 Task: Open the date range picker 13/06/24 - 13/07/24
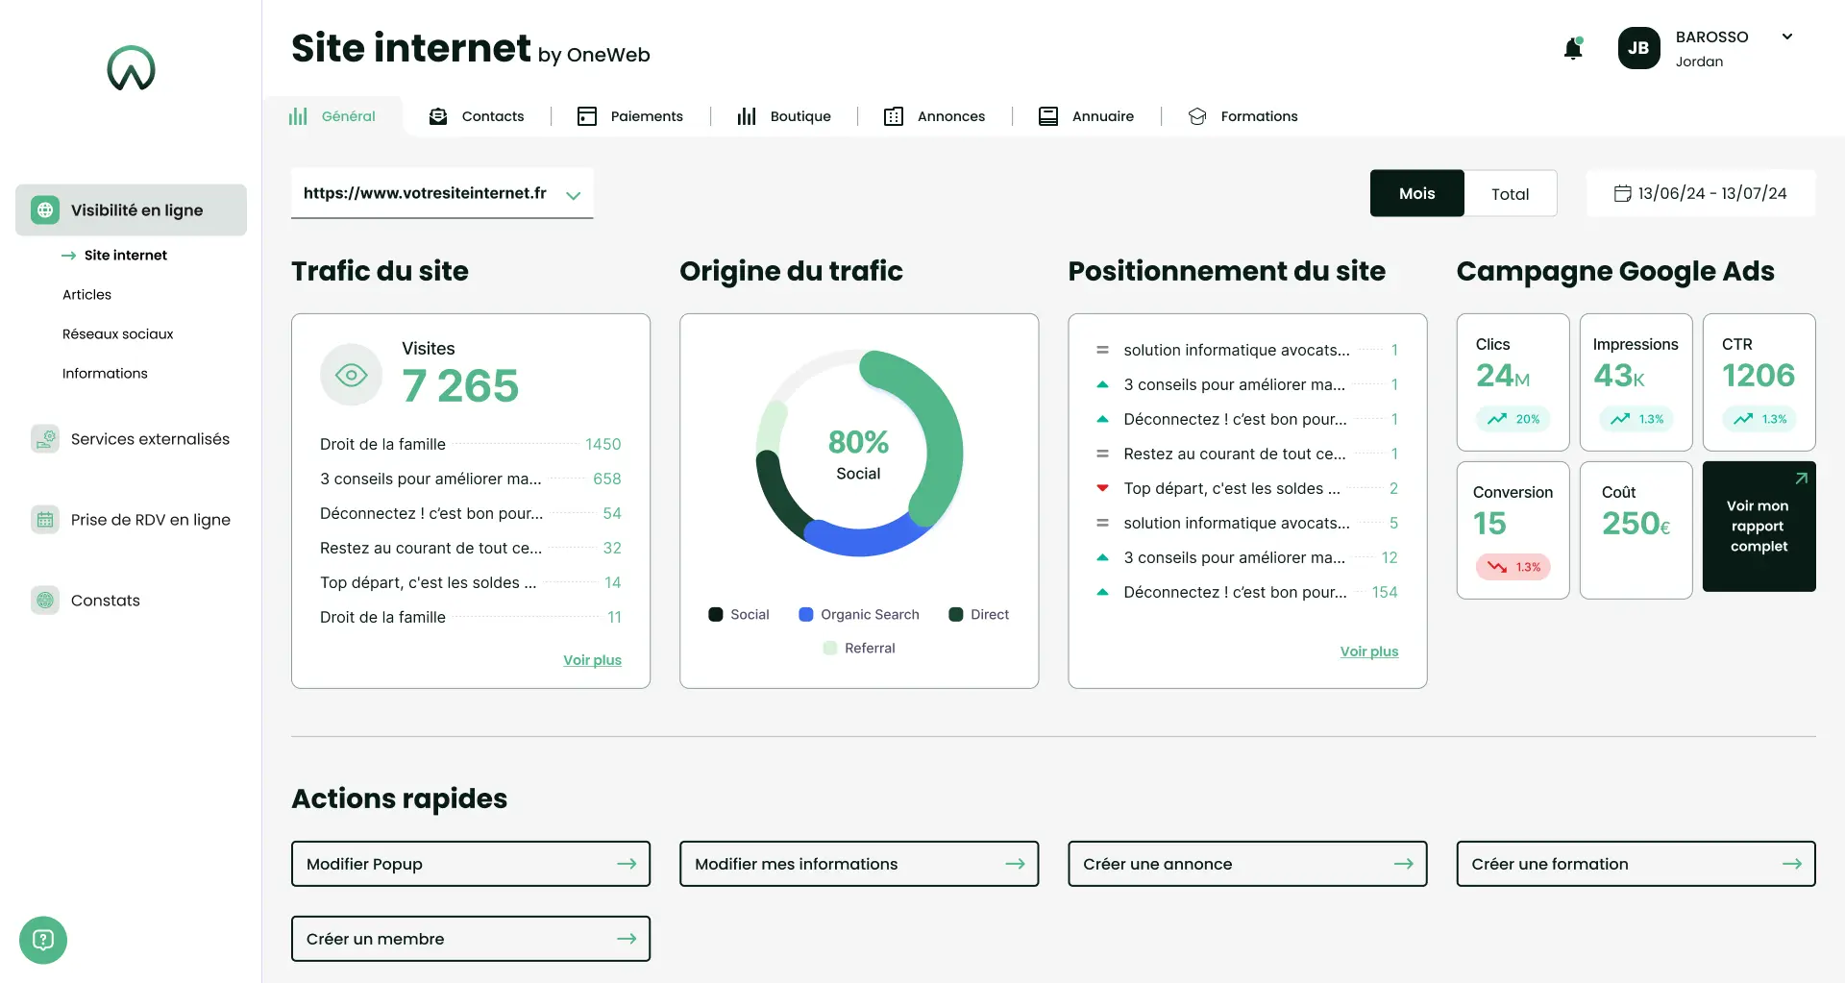pos(1700,193)
